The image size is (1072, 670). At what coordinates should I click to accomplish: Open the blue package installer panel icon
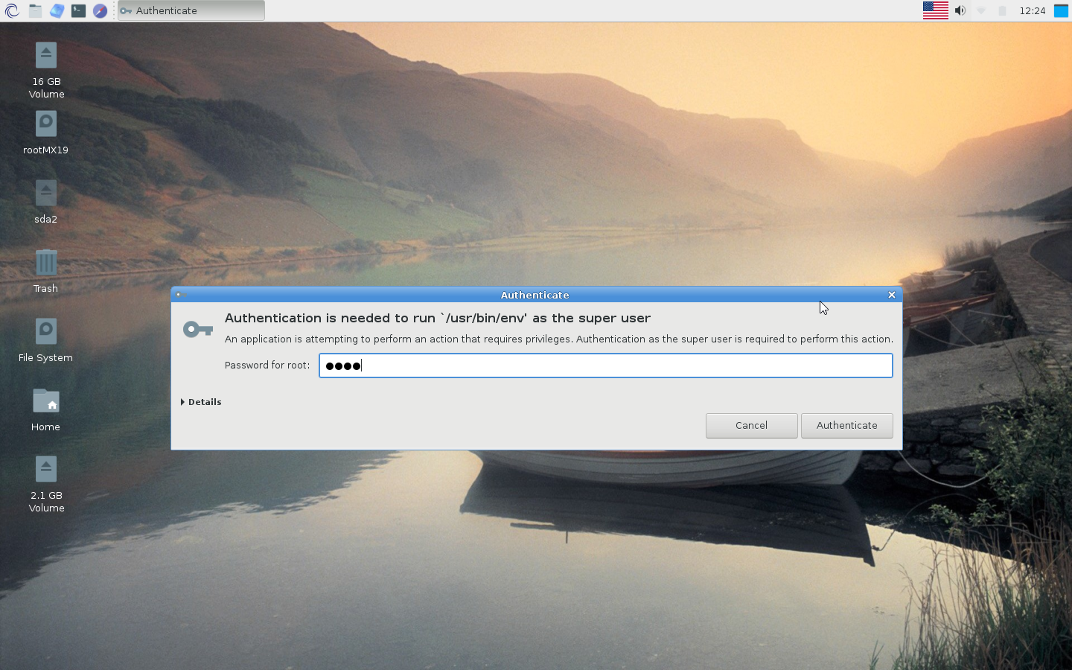tap(57, 10)
